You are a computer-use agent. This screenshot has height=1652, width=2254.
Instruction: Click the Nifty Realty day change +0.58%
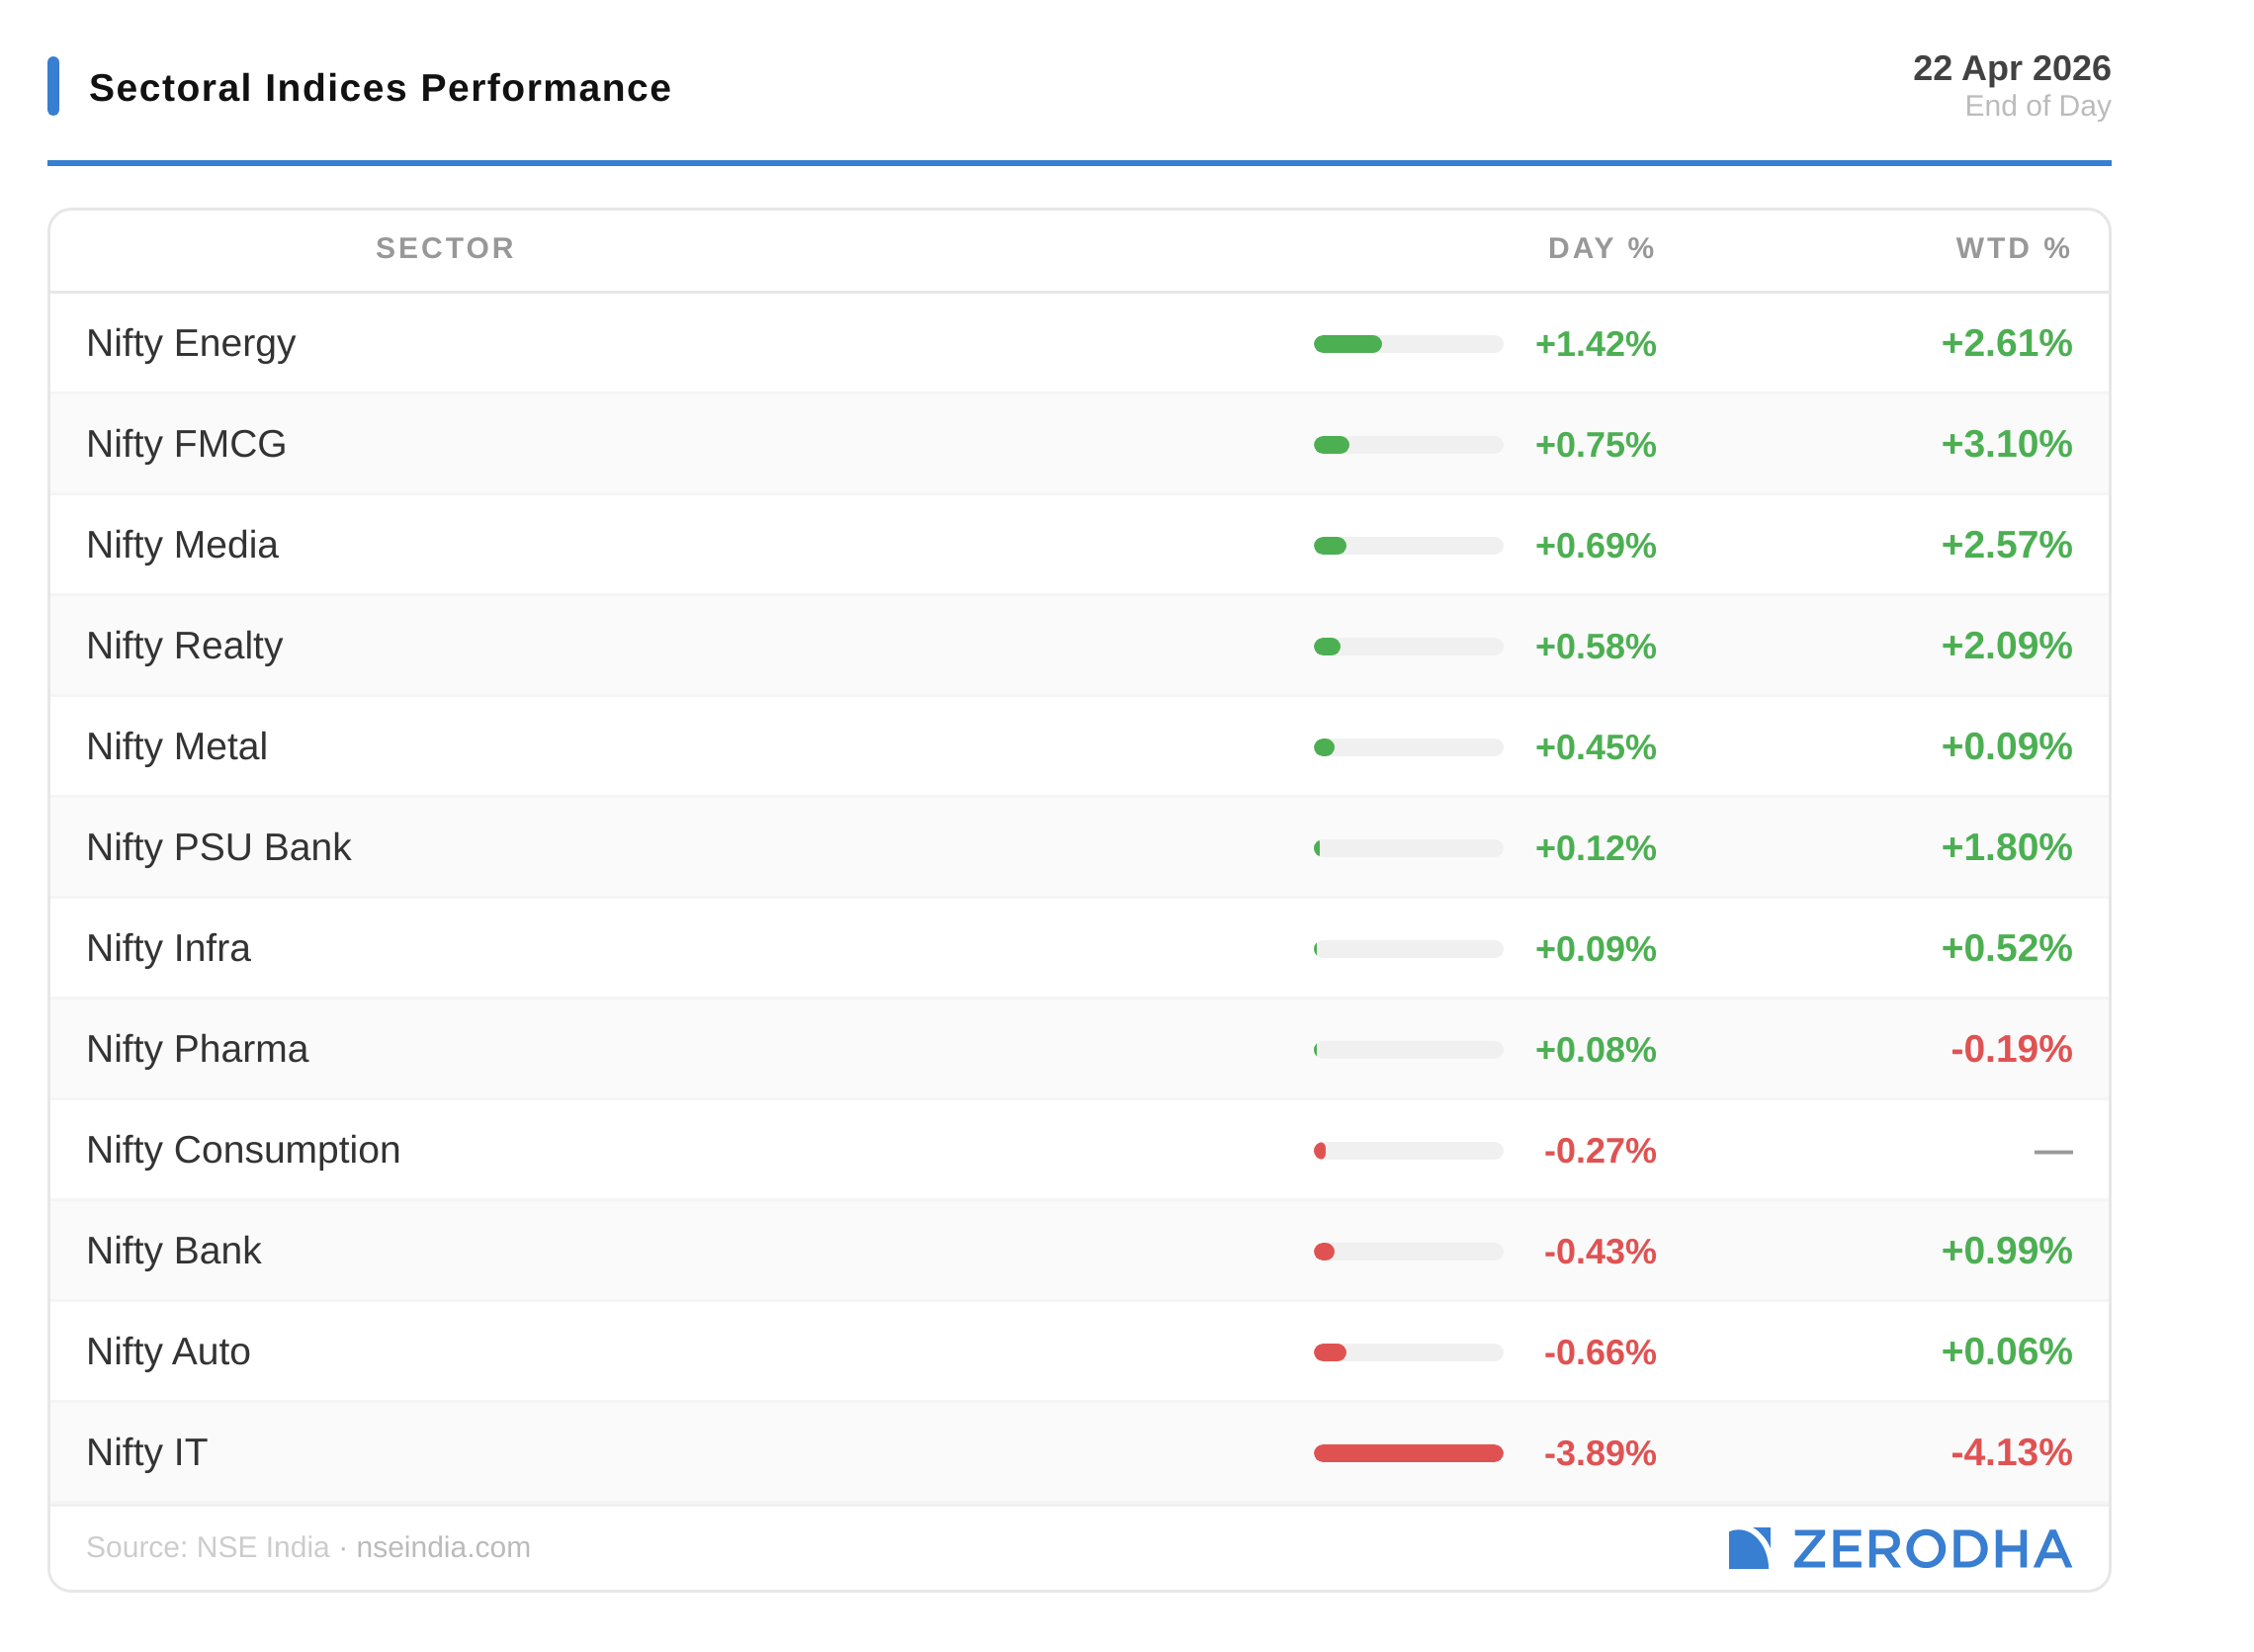(1595, 646)
